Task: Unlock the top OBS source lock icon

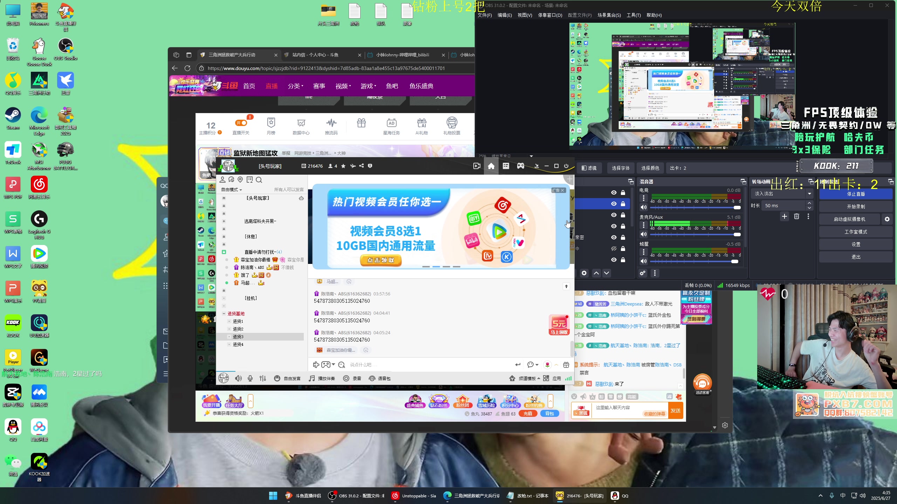Action: 623,192
